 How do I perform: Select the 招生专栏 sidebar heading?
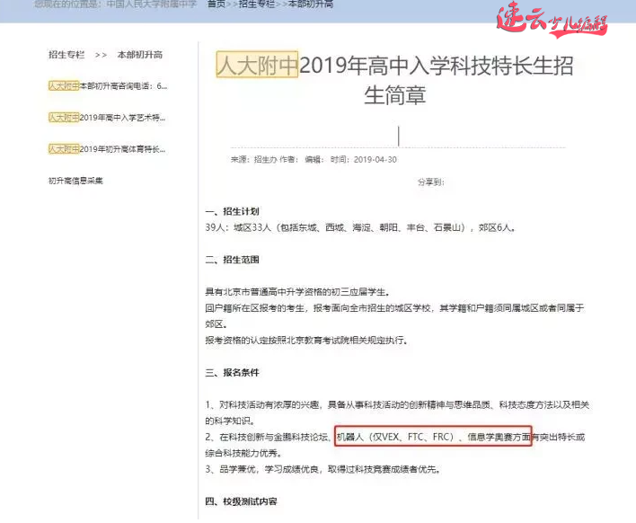tap(66, 55)
